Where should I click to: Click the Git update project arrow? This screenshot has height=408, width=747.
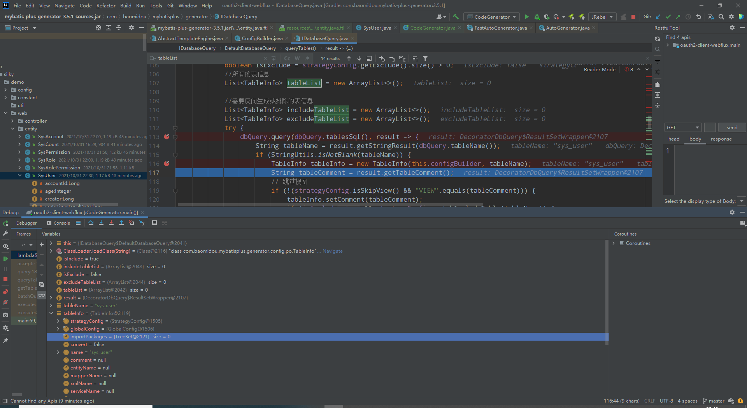click(x=658, y=17)
